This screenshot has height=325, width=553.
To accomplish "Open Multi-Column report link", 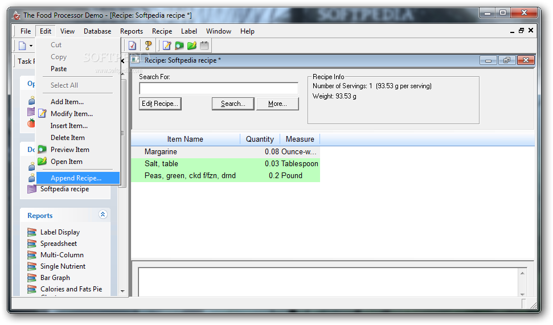I will [62, 254].
